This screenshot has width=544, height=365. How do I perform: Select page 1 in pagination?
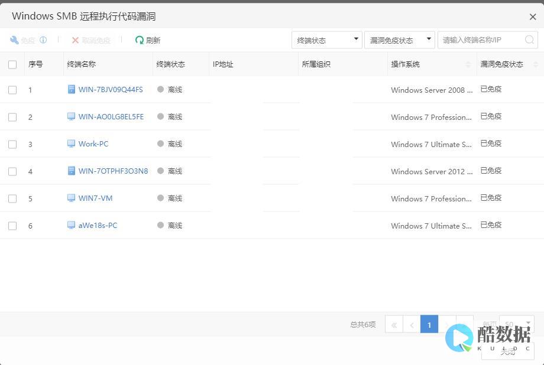[429, 325]
